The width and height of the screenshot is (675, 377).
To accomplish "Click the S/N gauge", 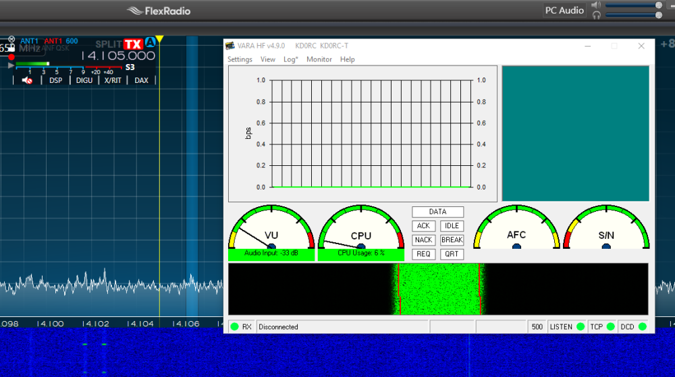I will (606, 227).
